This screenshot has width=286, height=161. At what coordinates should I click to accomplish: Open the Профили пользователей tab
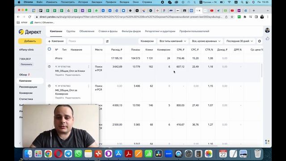[x=194, y=31]
